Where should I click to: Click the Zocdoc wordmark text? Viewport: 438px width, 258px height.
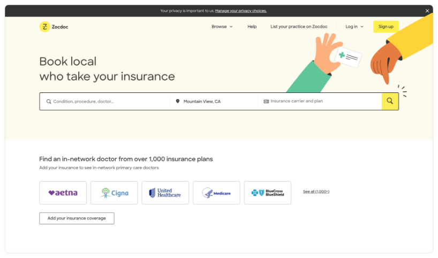[60, 27]
